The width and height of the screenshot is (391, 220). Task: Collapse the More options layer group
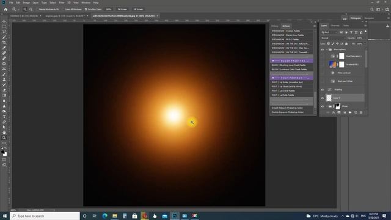[327, 50]
